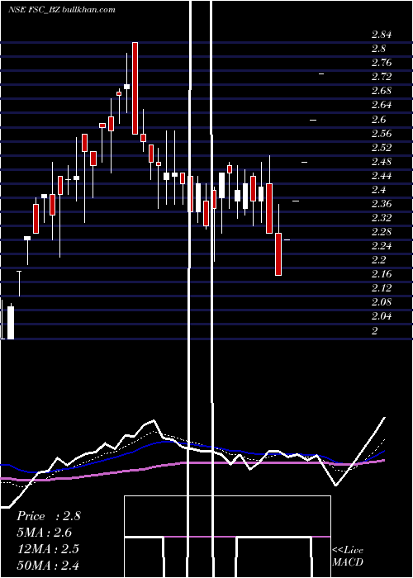Click the '50MA : 2.4' readout
Screen dimensions: 413x578
click(x=48, y=565)
